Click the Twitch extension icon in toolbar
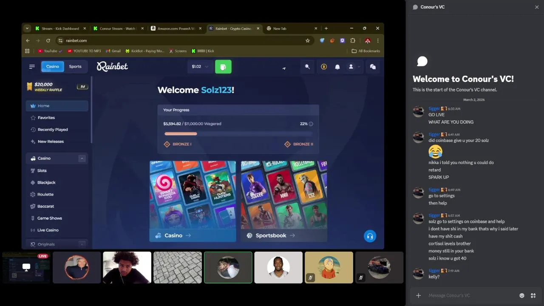 coord(343,40)
